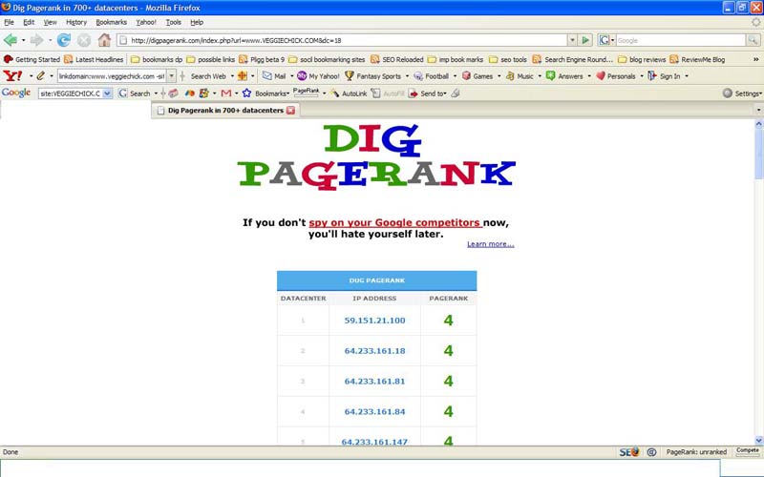Open the View menu
Viewport: 764px width, 477px height.
pos(51,22)
